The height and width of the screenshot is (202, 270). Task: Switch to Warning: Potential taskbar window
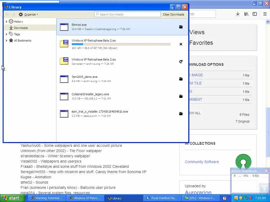(x=46, y=198)
